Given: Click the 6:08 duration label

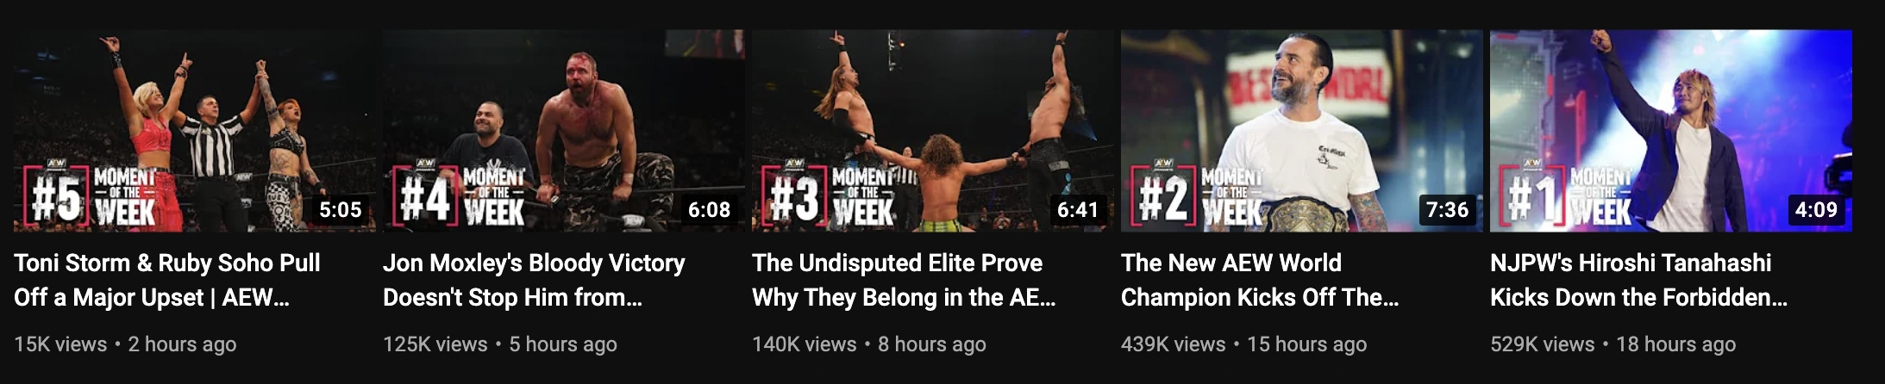Looking at the screenshot, I should pos(710,210).
